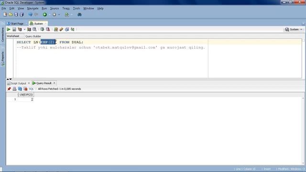Screen dimensions: 306x172
Task: Open the View menu
Action: pos(21,9)
